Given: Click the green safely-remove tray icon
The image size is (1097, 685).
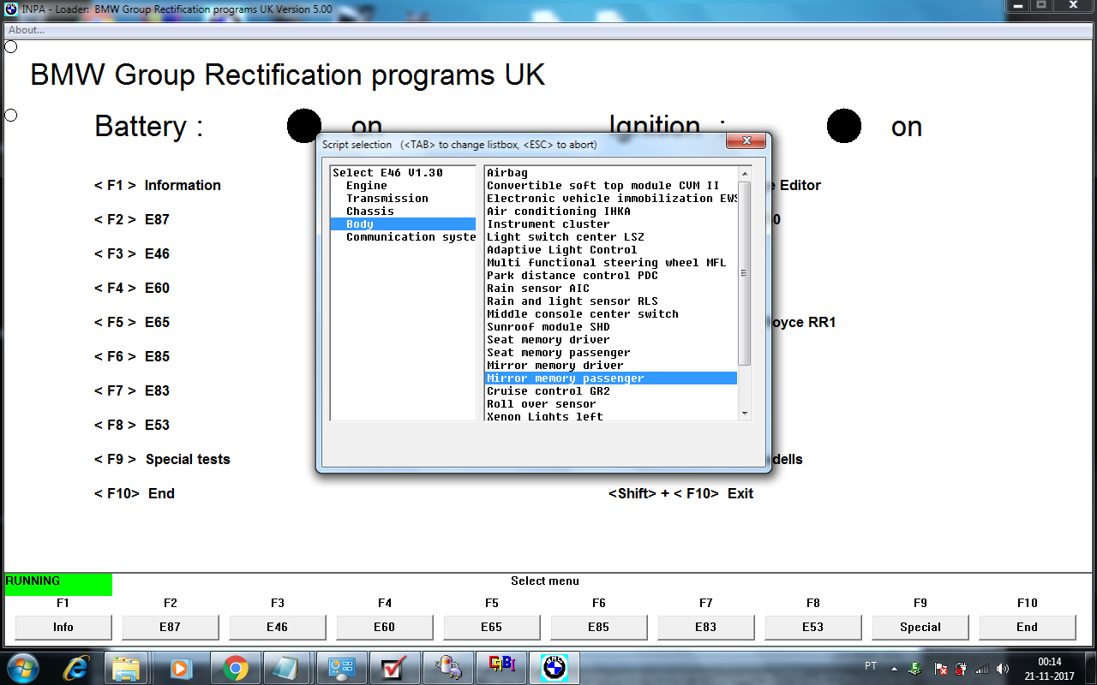Looking at the screenshot, I should 916,668.
